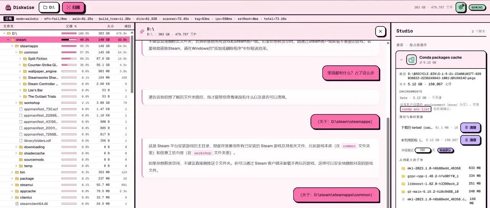Collapse the common folder node
The width and height of the screenshot is (490, 208).
16,52
